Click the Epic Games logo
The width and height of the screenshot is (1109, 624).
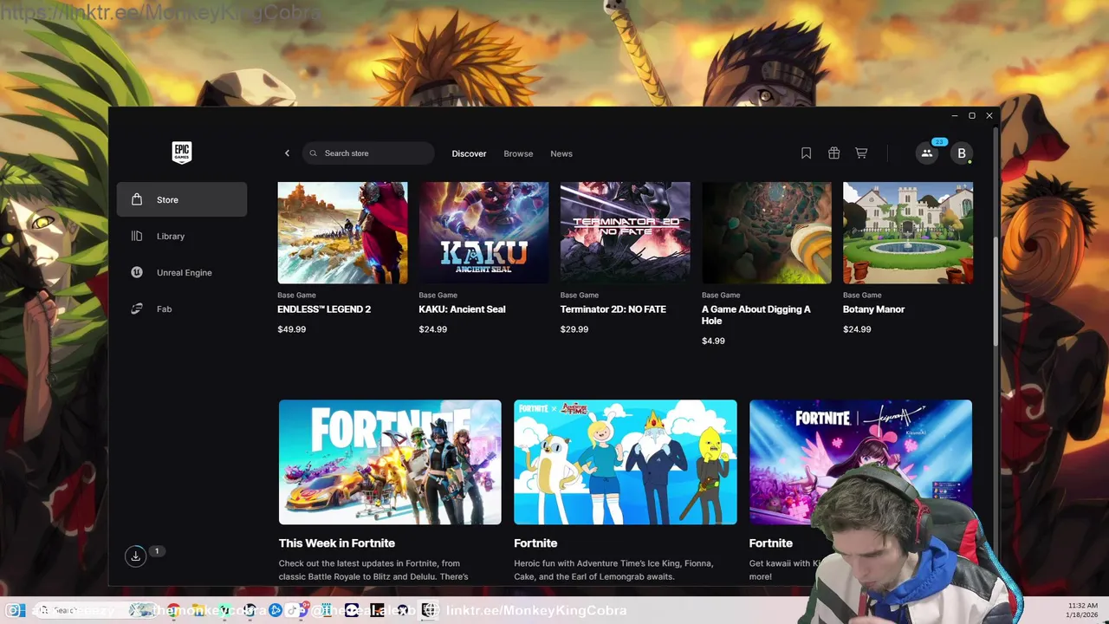181,153
